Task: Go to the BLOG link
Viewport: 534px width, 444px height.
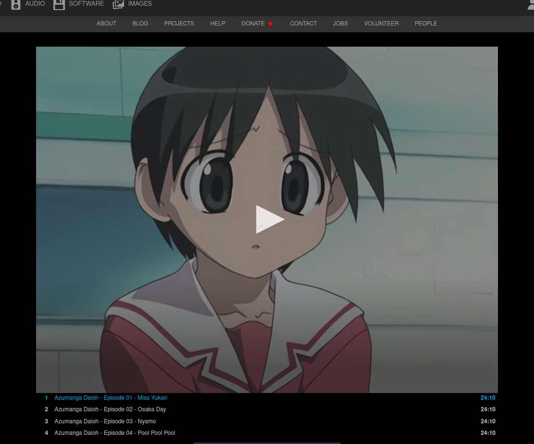Action: [140, 24]
